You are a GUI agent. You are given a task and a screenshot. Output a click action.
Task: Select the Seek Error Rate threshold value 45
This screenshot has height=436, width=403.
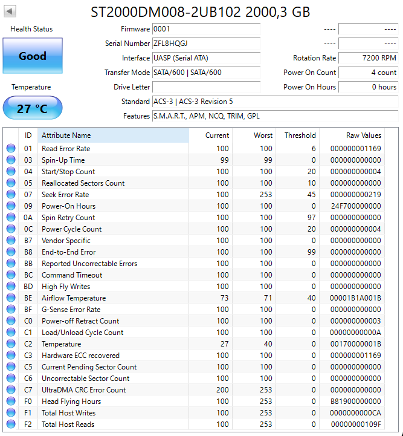[311, 194]
